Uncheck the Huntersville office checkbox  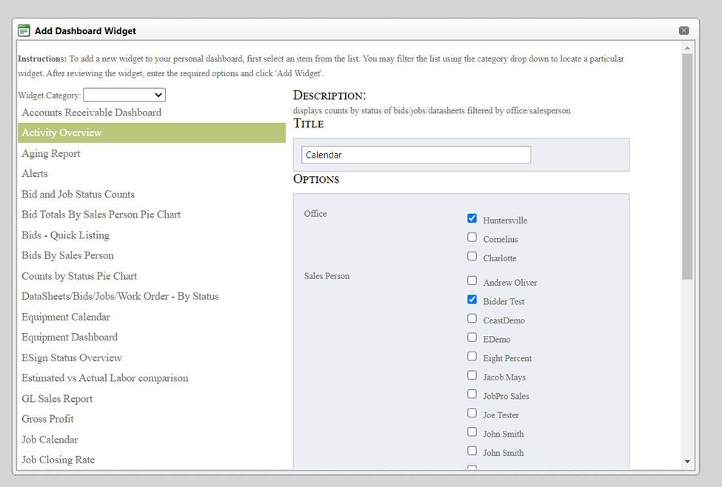point(472,218)
